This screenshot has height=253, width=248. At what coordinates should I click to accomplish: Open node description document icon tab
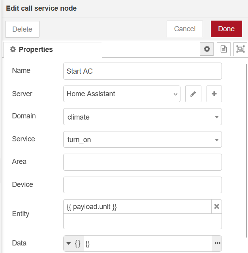(x=224, y=49)
